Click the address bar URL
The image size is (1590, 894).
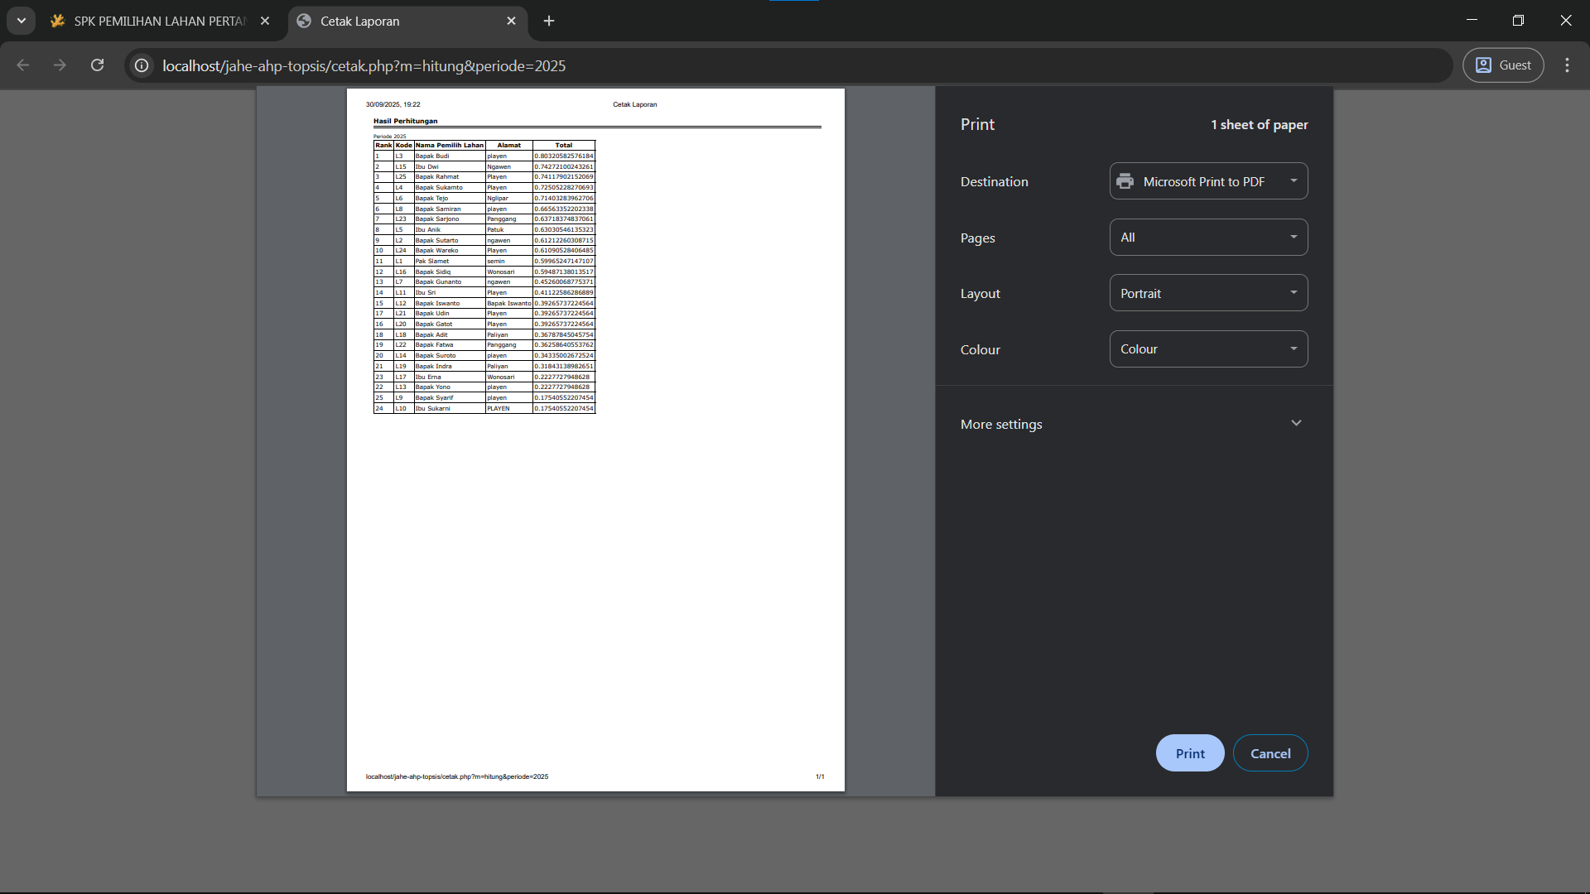364,66
